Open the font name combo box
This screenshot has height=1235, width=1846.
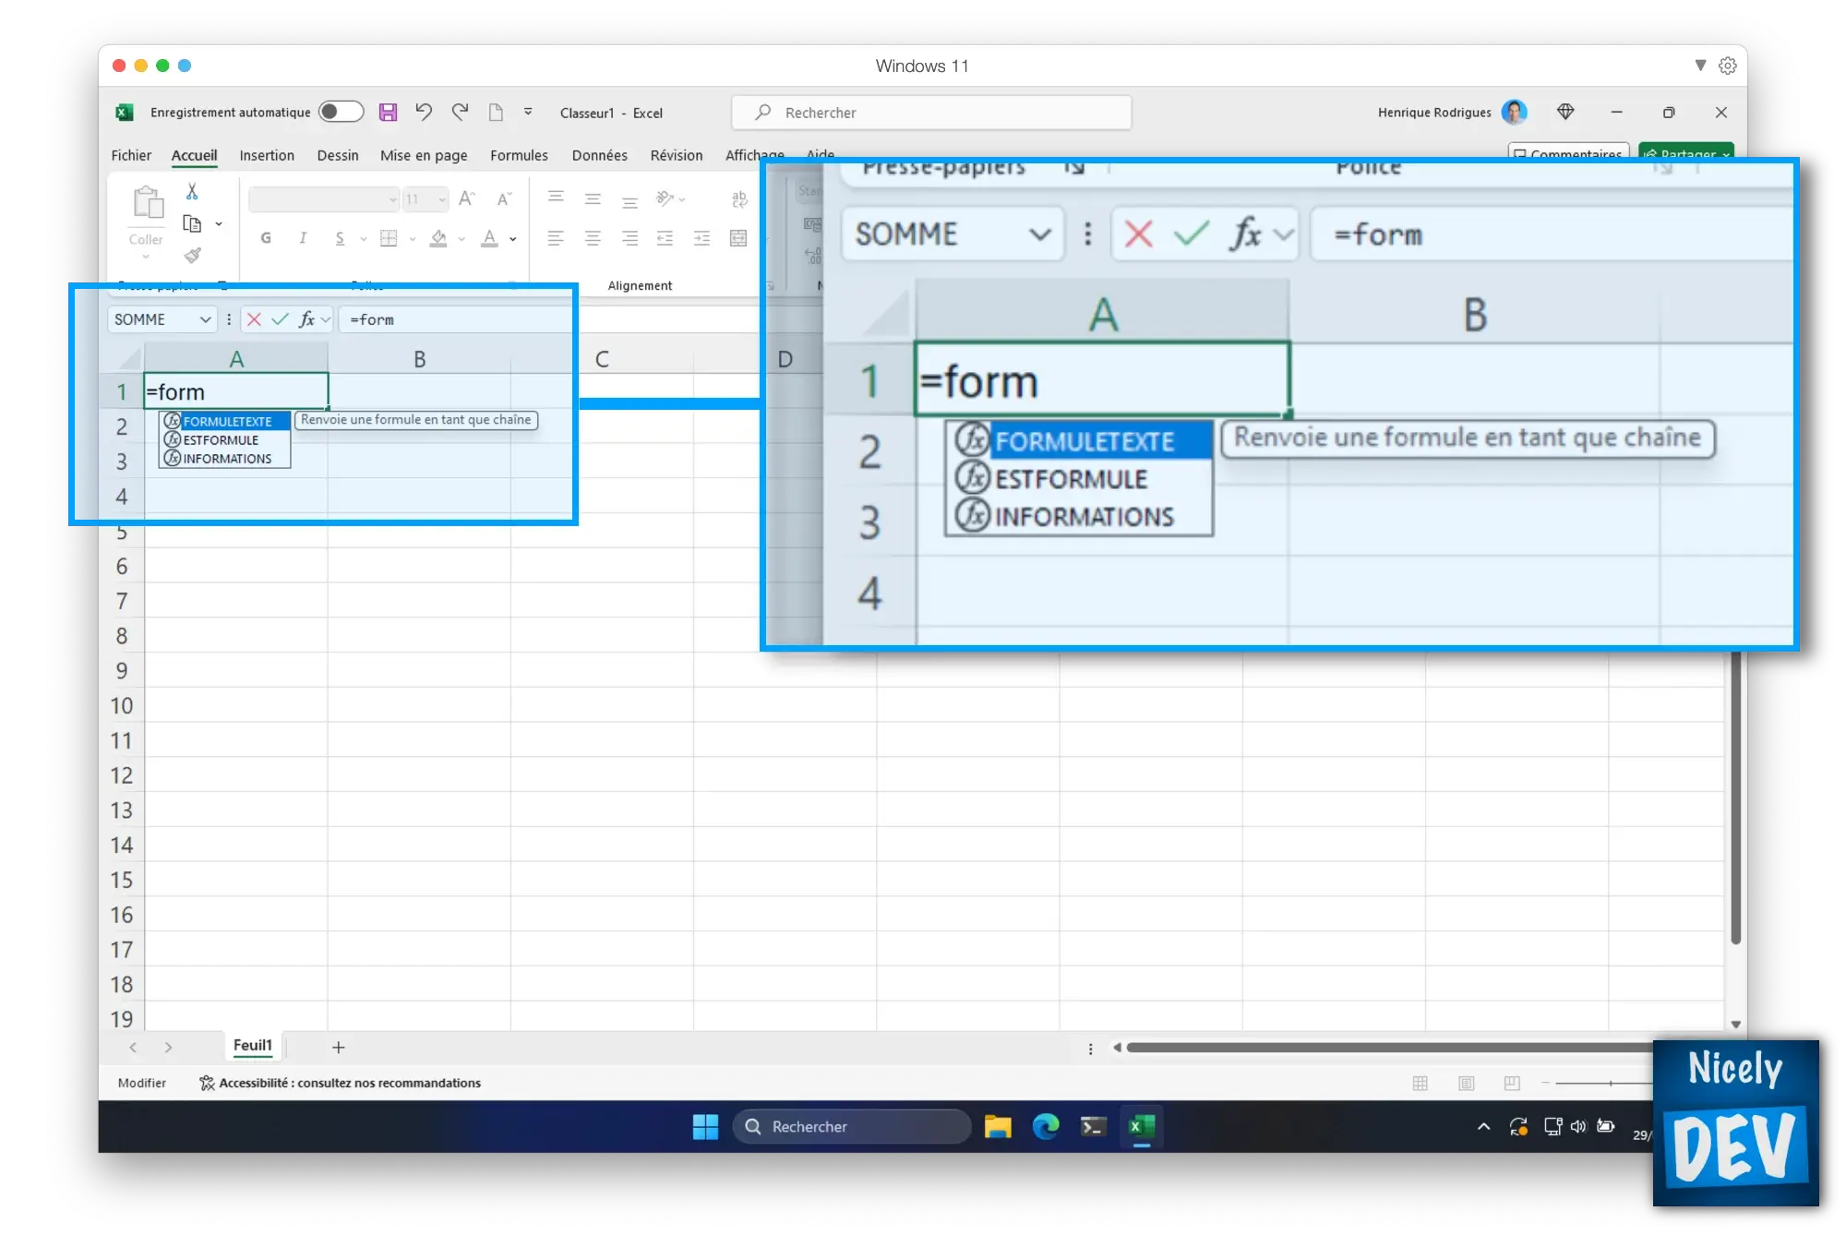click(x=324, y=198)
